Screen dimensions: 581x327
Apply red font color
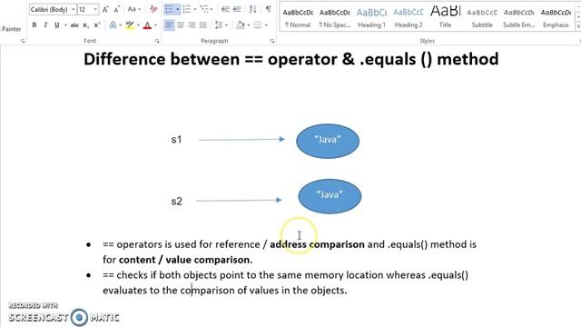tap(147, 25)
